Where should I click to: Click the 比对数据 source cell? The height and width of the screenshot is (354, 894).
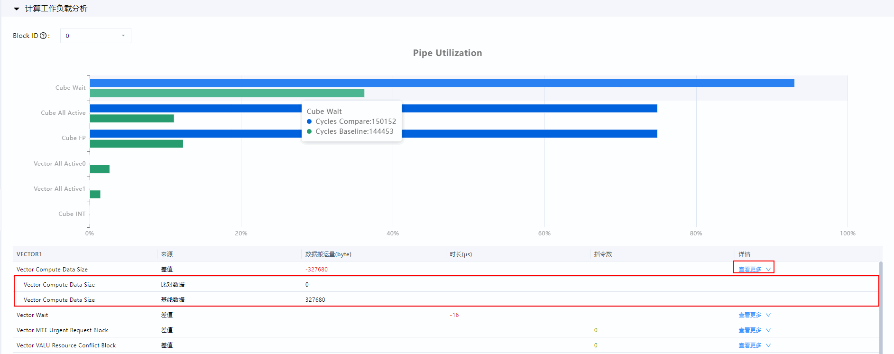coord(173,285)
